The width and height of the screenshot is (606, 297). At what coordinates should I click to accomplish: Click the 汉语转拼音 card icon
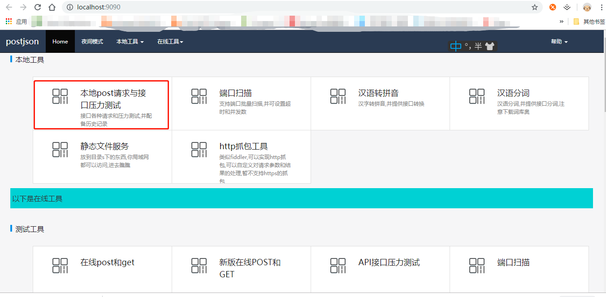click(338, 96)
